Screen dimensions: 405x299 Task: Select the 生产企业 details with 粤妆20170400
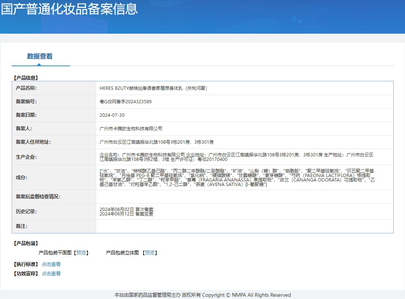click(236, 157)
